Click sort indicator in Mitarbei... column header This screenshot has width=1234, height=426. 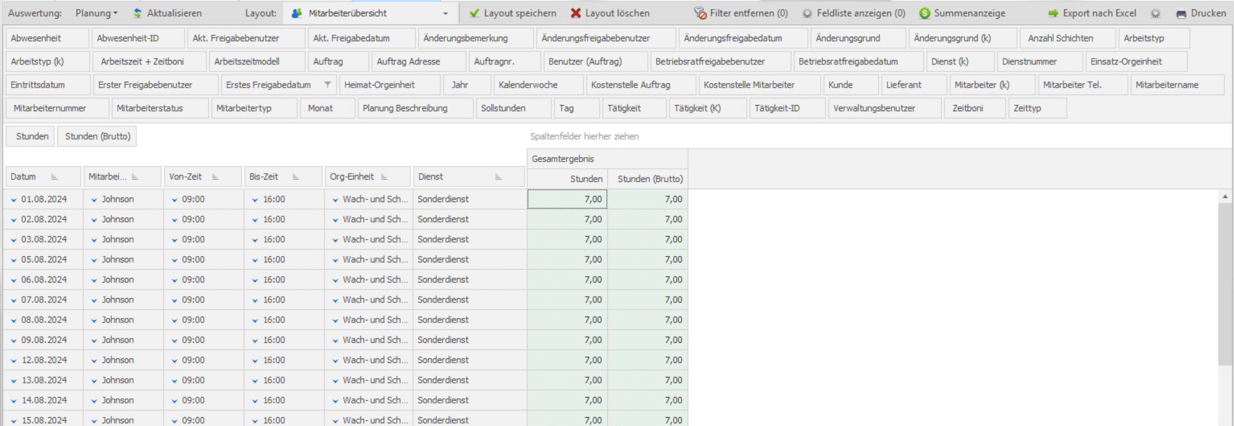pyautogui.click(x=135, y=177)
